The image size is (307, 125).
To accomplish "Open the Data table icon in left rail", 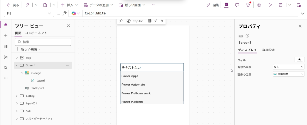I will coord(6,46).
